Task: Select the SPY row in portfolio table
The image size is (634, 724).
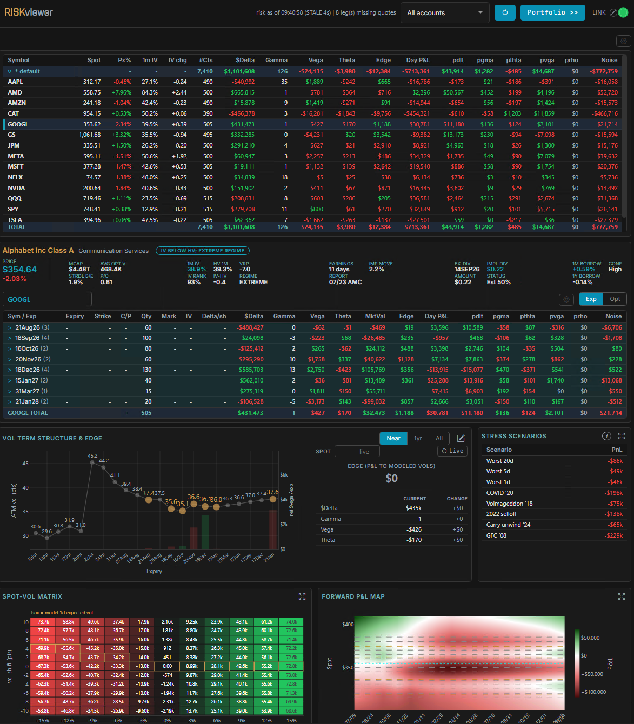Action: (312, 209)
